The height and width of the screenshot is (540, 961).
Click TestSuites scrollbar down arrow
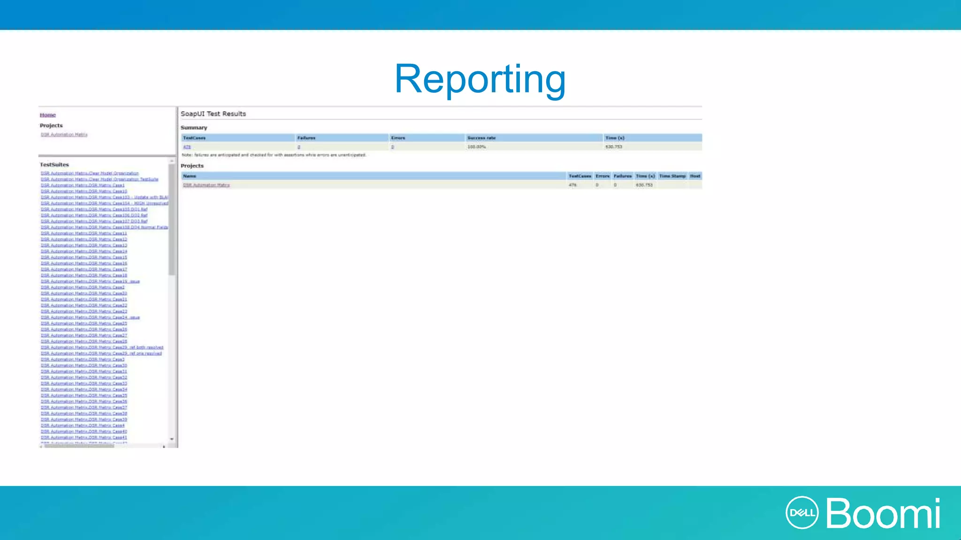click(172, 439)
